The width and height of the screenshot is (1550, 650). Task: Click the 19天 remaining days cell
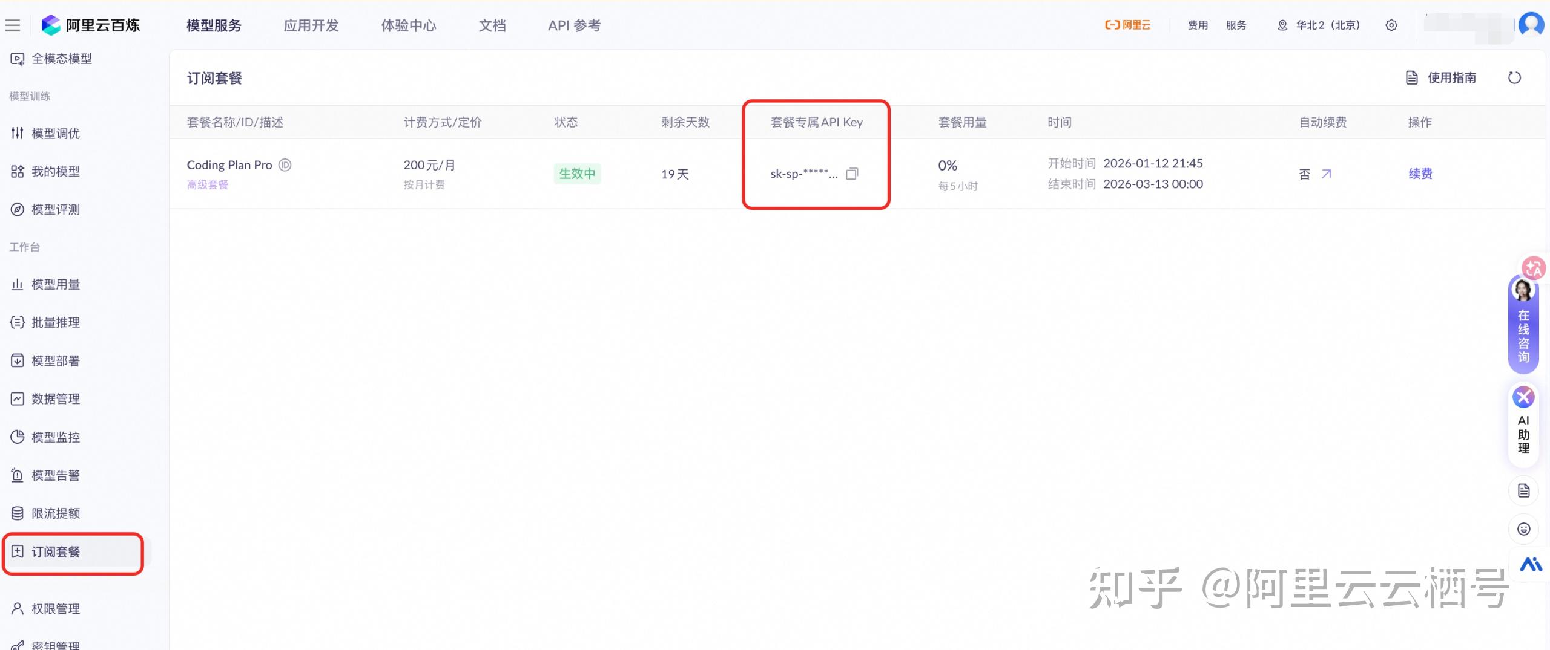pyautogui.click(x=675, y=174)
